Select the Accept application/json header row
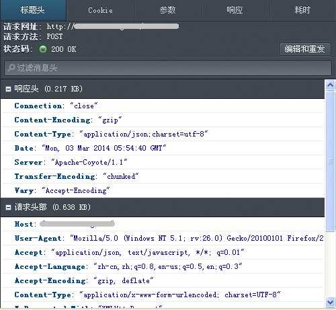Image resolution: width=336 pixels, height=310 pixels. pos(163,252)
